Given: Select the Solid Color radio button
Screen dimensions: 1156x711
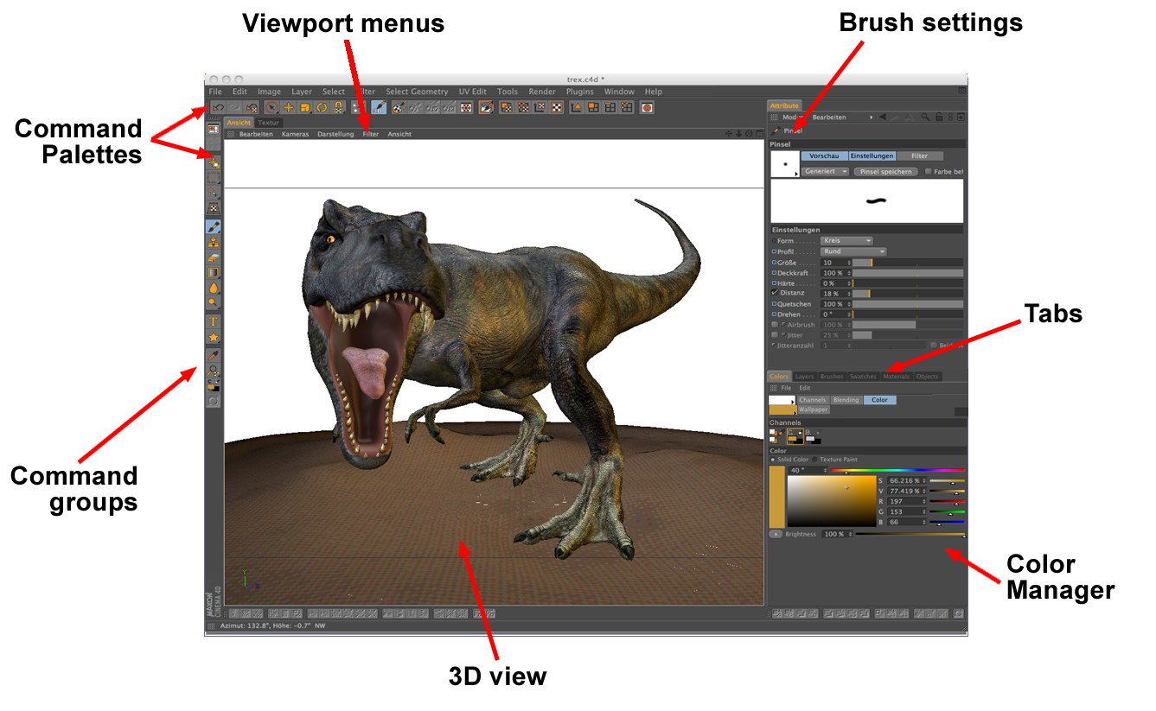Looking at the screenshot, I should point(772,460).
